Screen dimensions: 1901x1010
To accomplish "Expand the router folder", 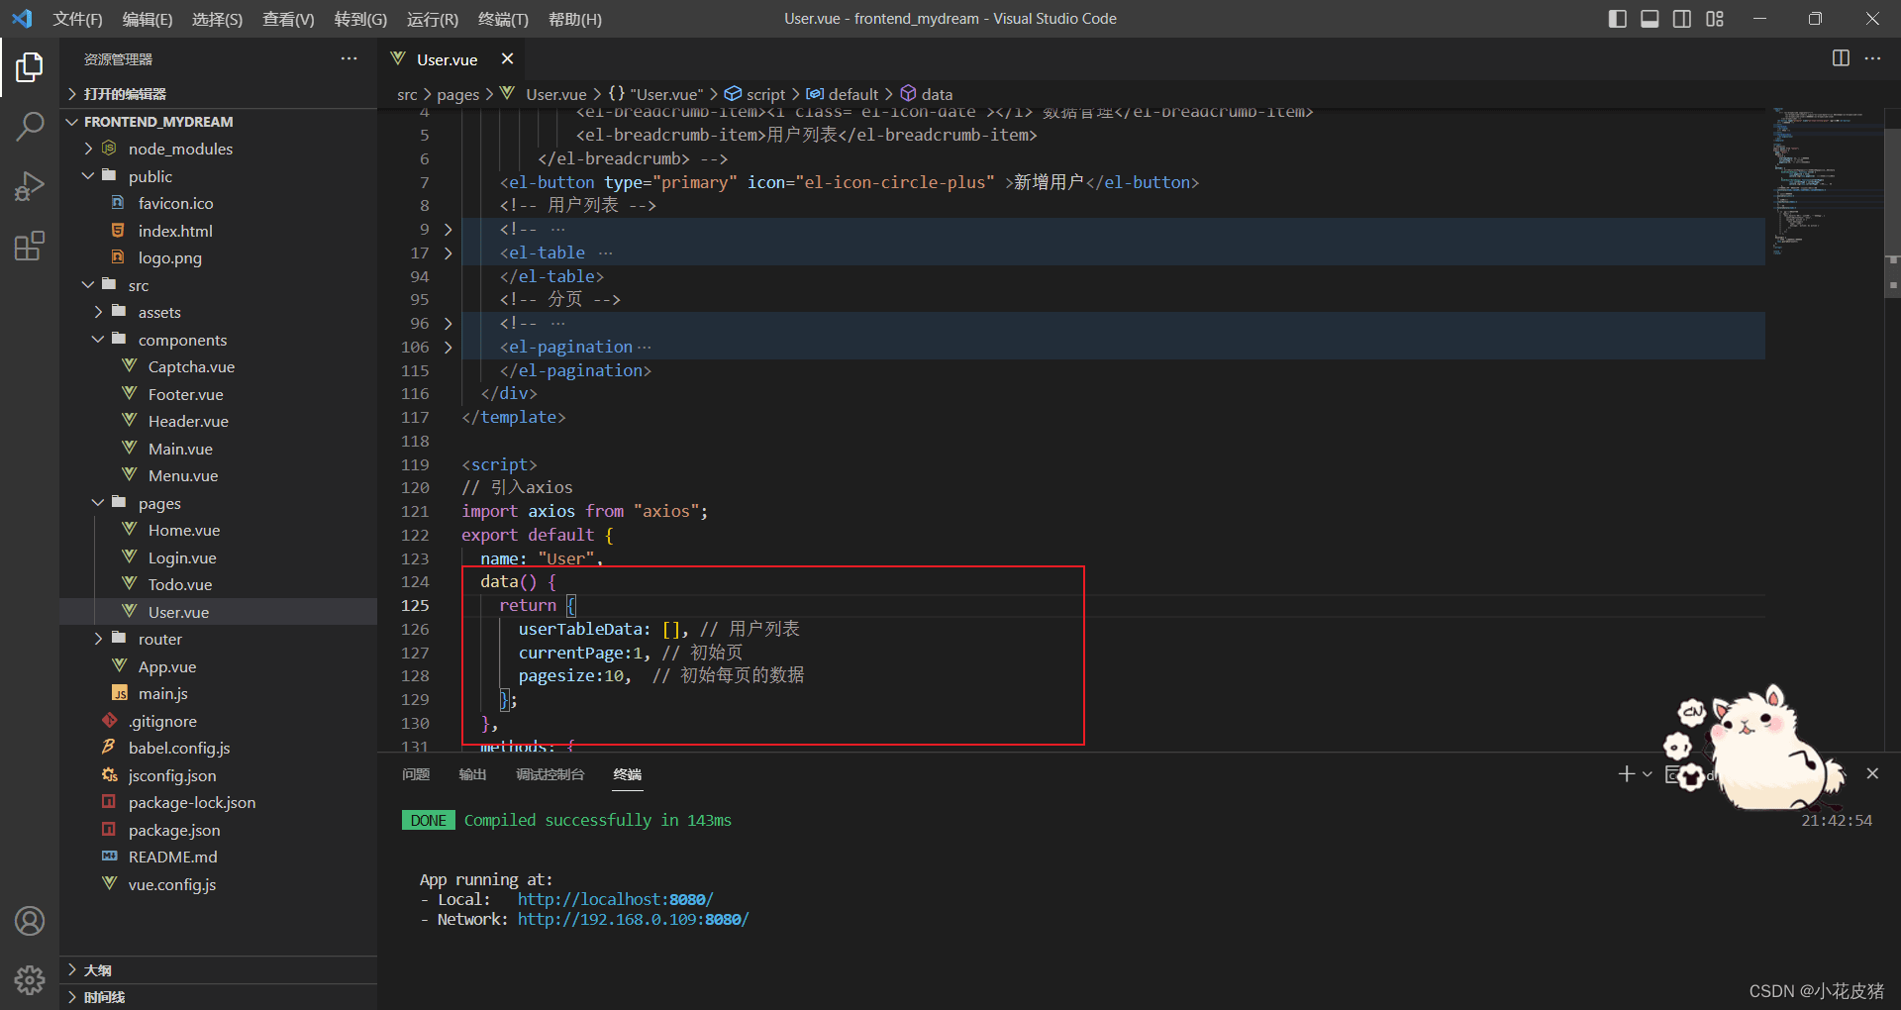I will point(159,639).
